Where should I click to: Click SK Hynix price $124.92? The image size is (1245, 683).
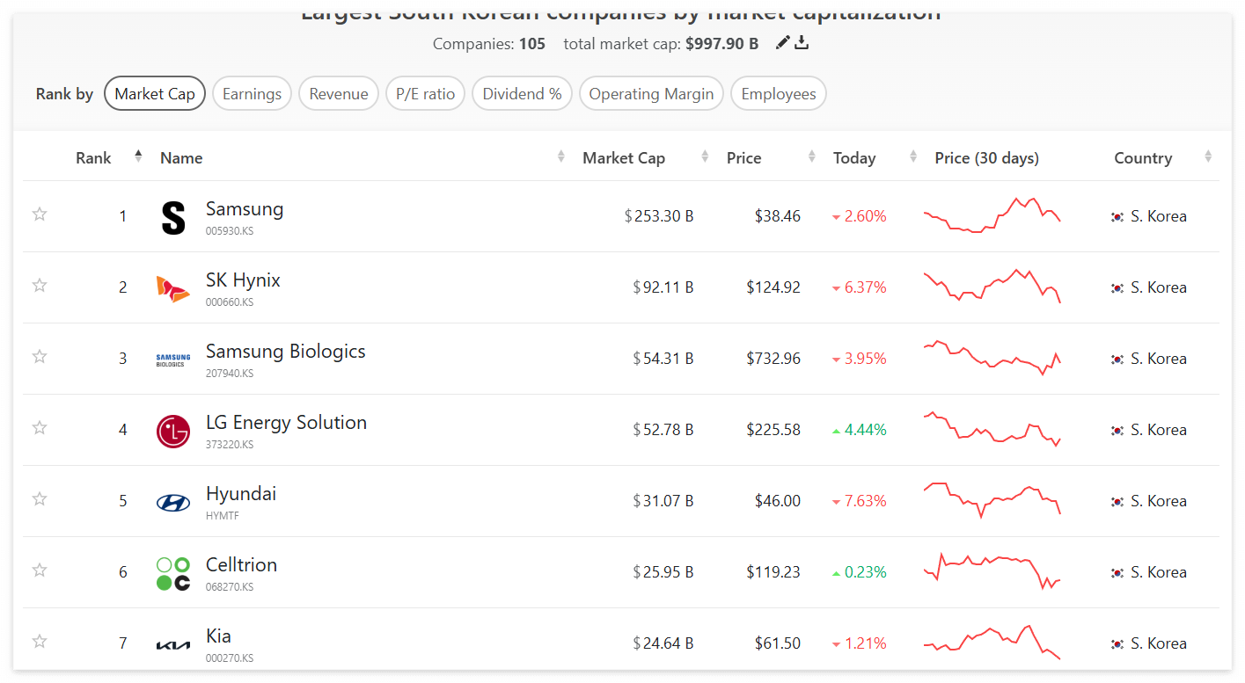[773, 287]
